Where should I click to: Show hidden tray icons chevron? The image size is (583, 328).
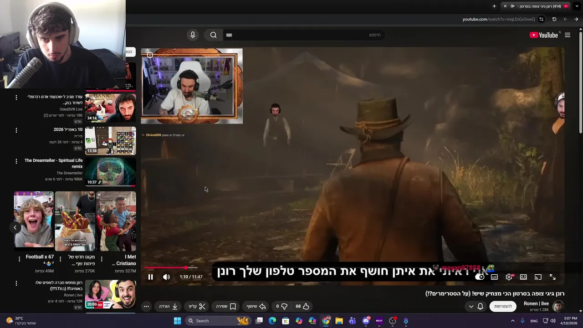tap(512, 321)
